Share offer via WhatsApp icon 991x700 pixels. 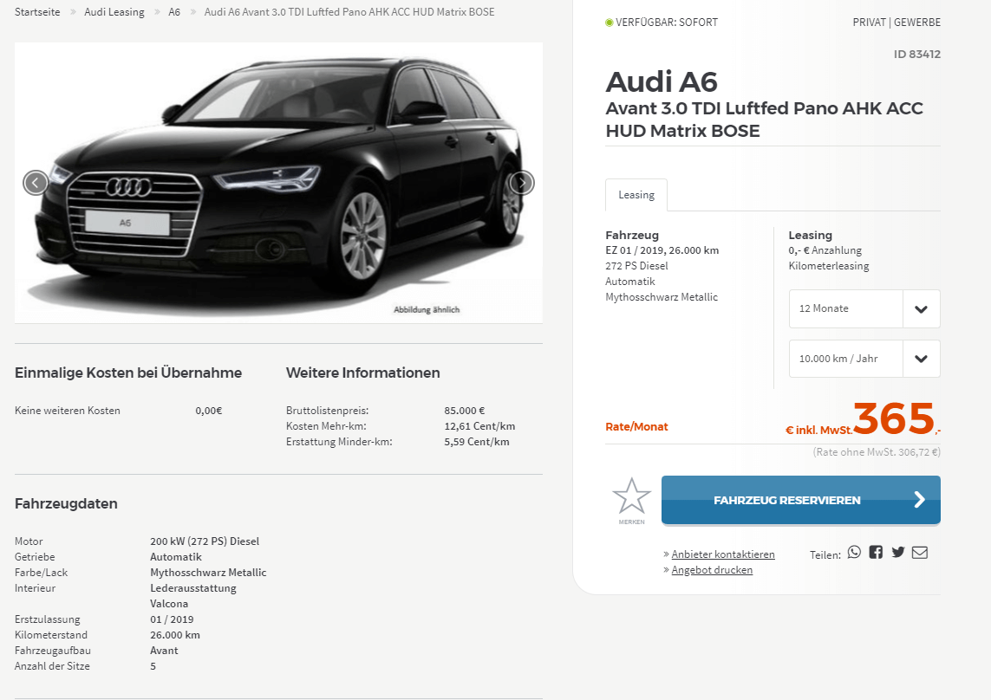(854, 553)
